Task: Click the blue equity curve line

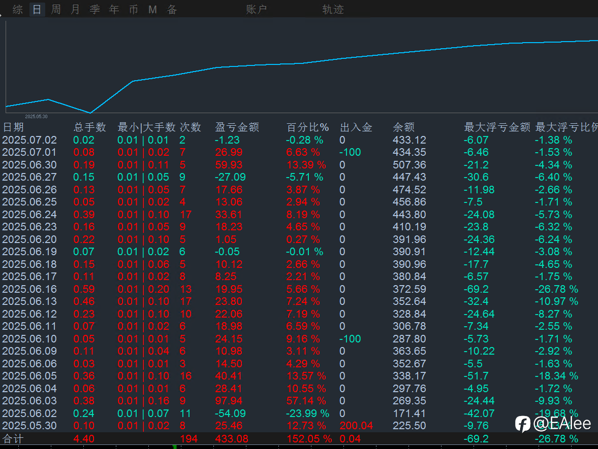Action: click(x=302, y=63)
